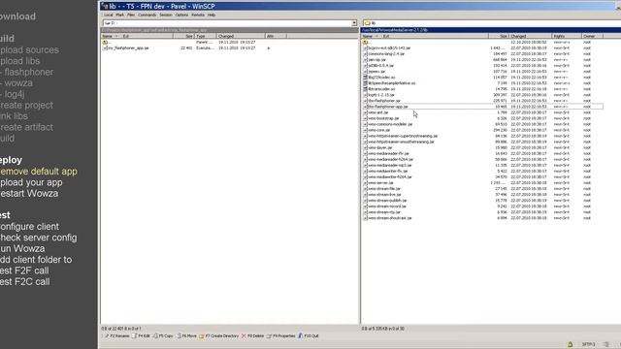Click the wms-stream-record.jar file icon

click(x=365, y=206)
